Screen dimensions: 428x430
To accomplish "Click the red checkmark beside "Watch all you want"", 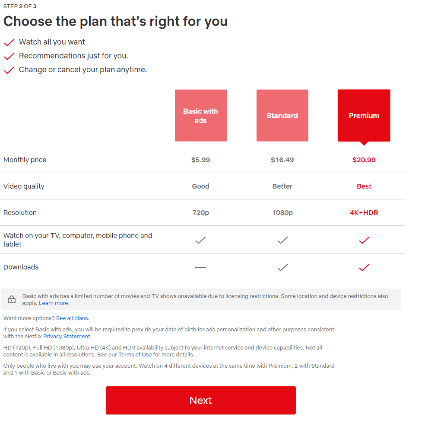I will coord(9,42).
